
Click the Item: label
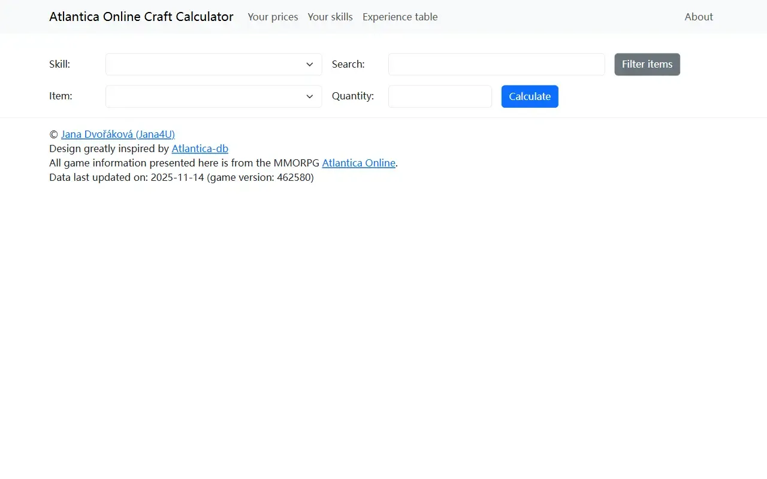tap(61, 96)
